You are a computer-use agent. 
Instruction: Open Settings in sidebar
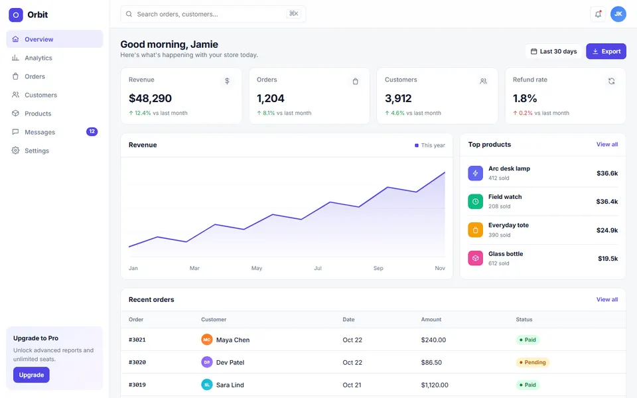[x=54, y=151]
